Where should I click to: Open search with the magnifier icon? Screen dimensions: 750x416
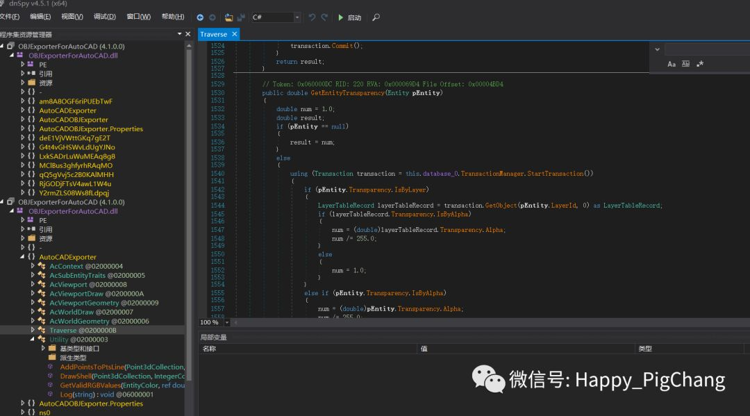click(376, 17)
